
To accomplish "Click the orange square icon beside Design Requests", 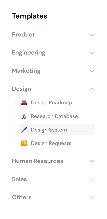I will pyautogui.click(x=24, y=143).
